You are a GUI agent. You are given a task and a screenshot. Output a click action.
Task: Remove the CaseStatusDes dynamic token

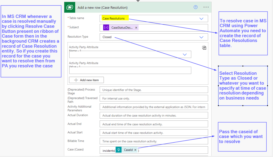point(136,28)
